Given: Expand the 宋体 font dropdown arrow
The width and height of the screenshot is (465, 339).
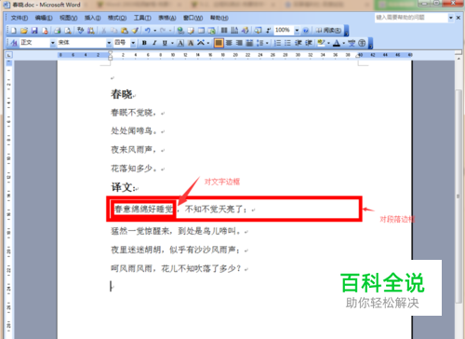Looking at the screenshot, I should coord(109,43).
